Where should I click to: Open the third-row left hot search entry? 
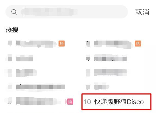(x=26, y=73)
